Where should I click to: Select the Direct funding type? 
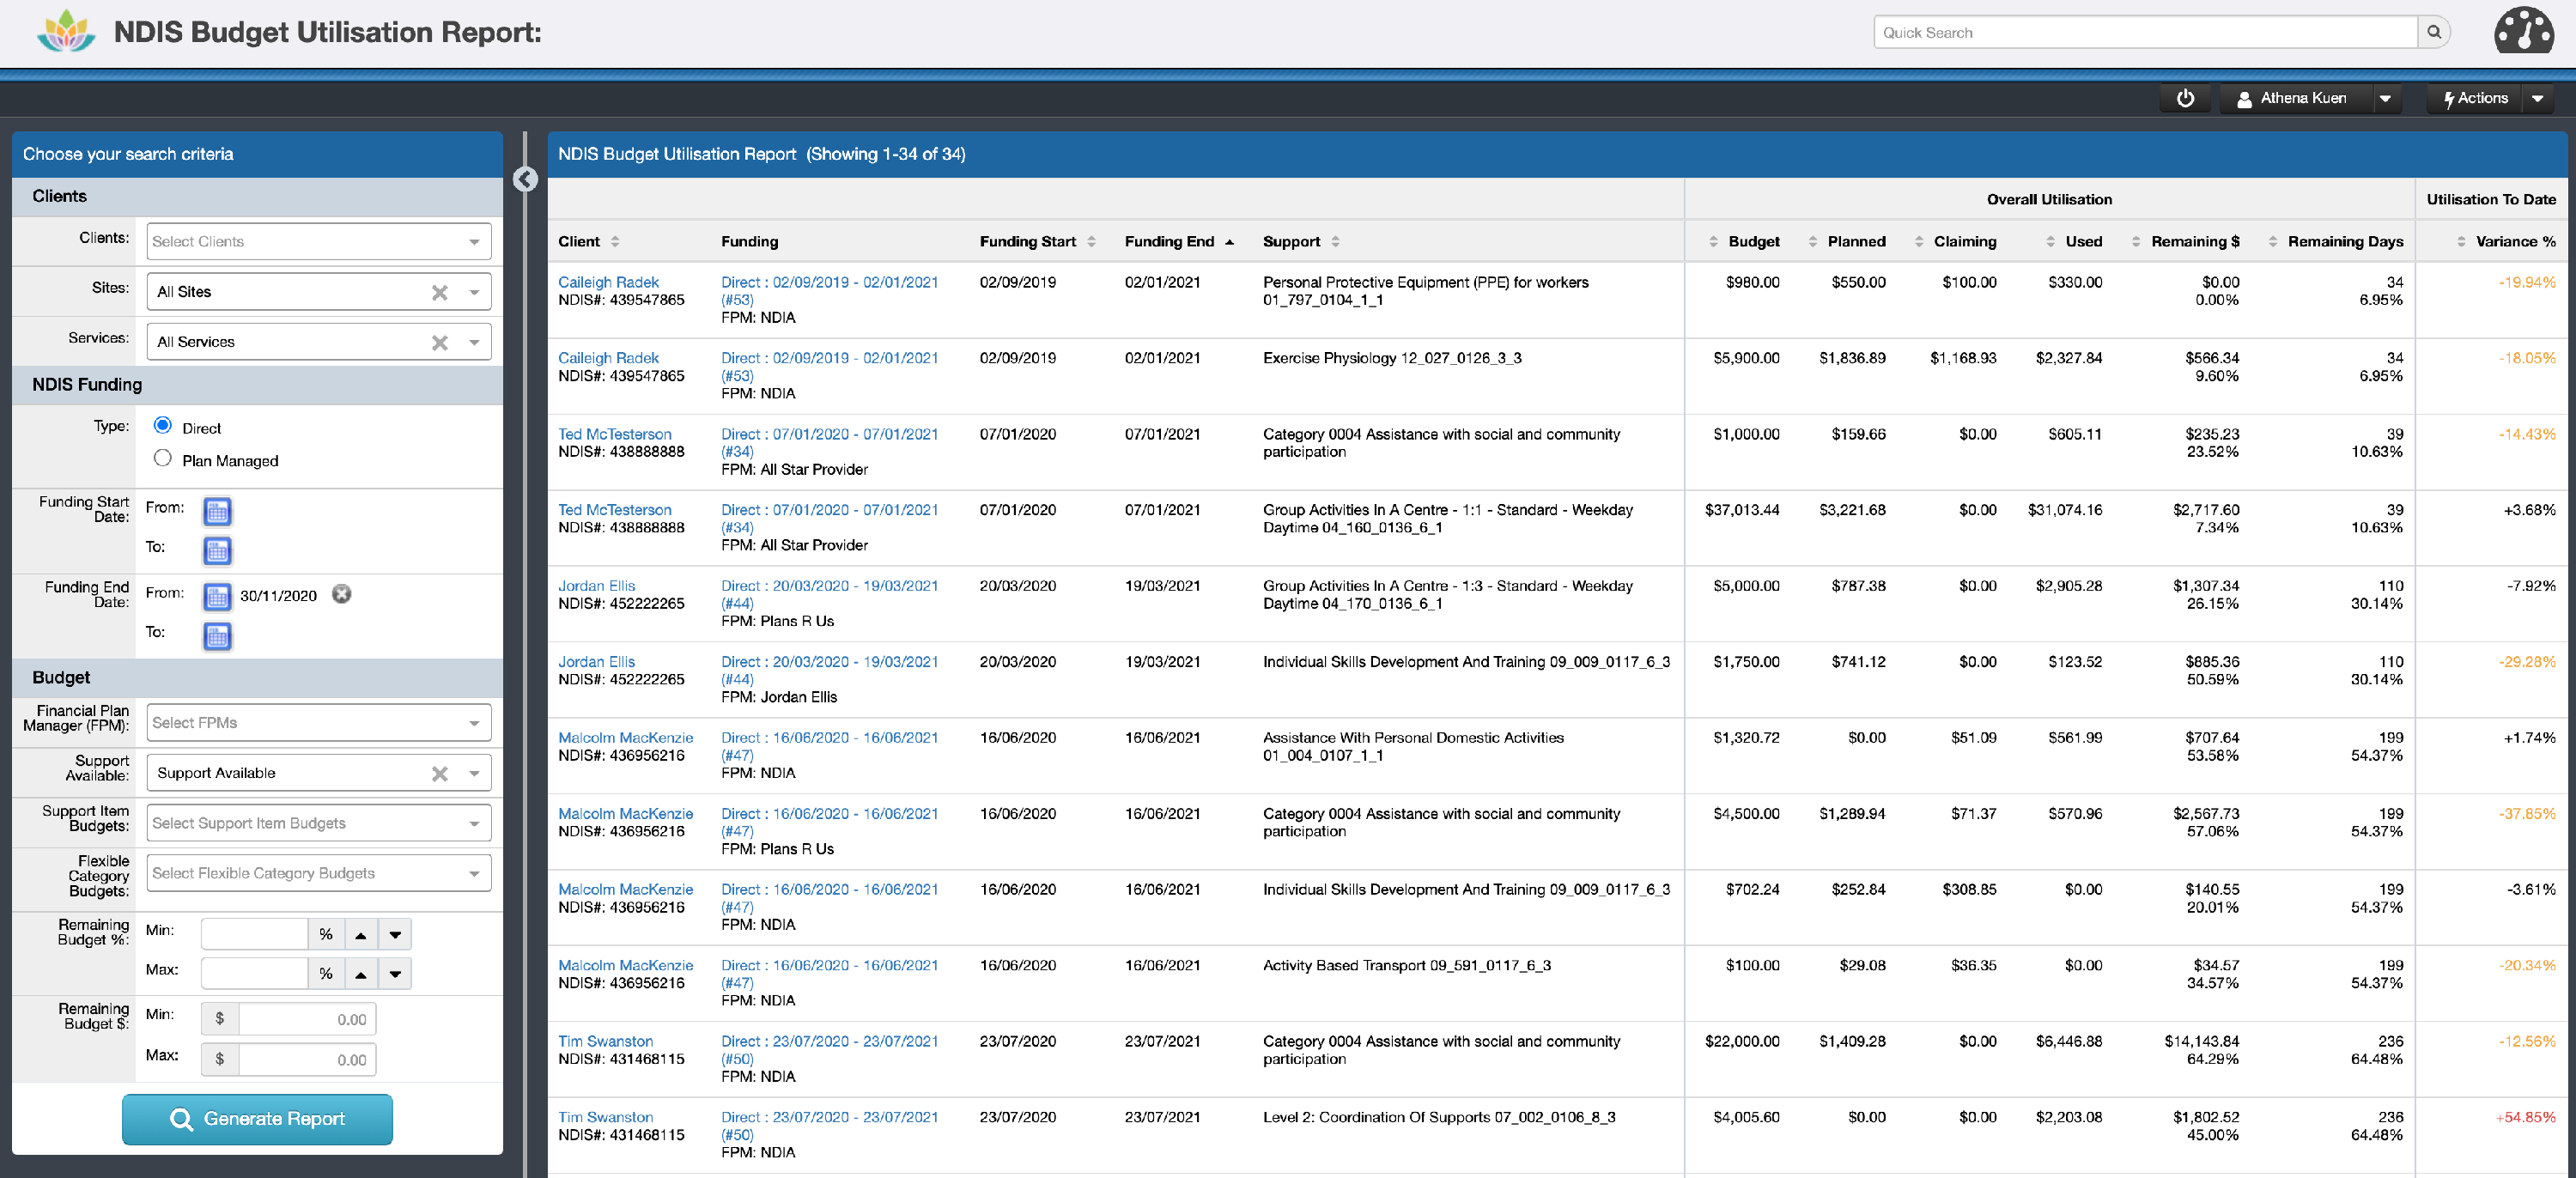tap(163, 425)
